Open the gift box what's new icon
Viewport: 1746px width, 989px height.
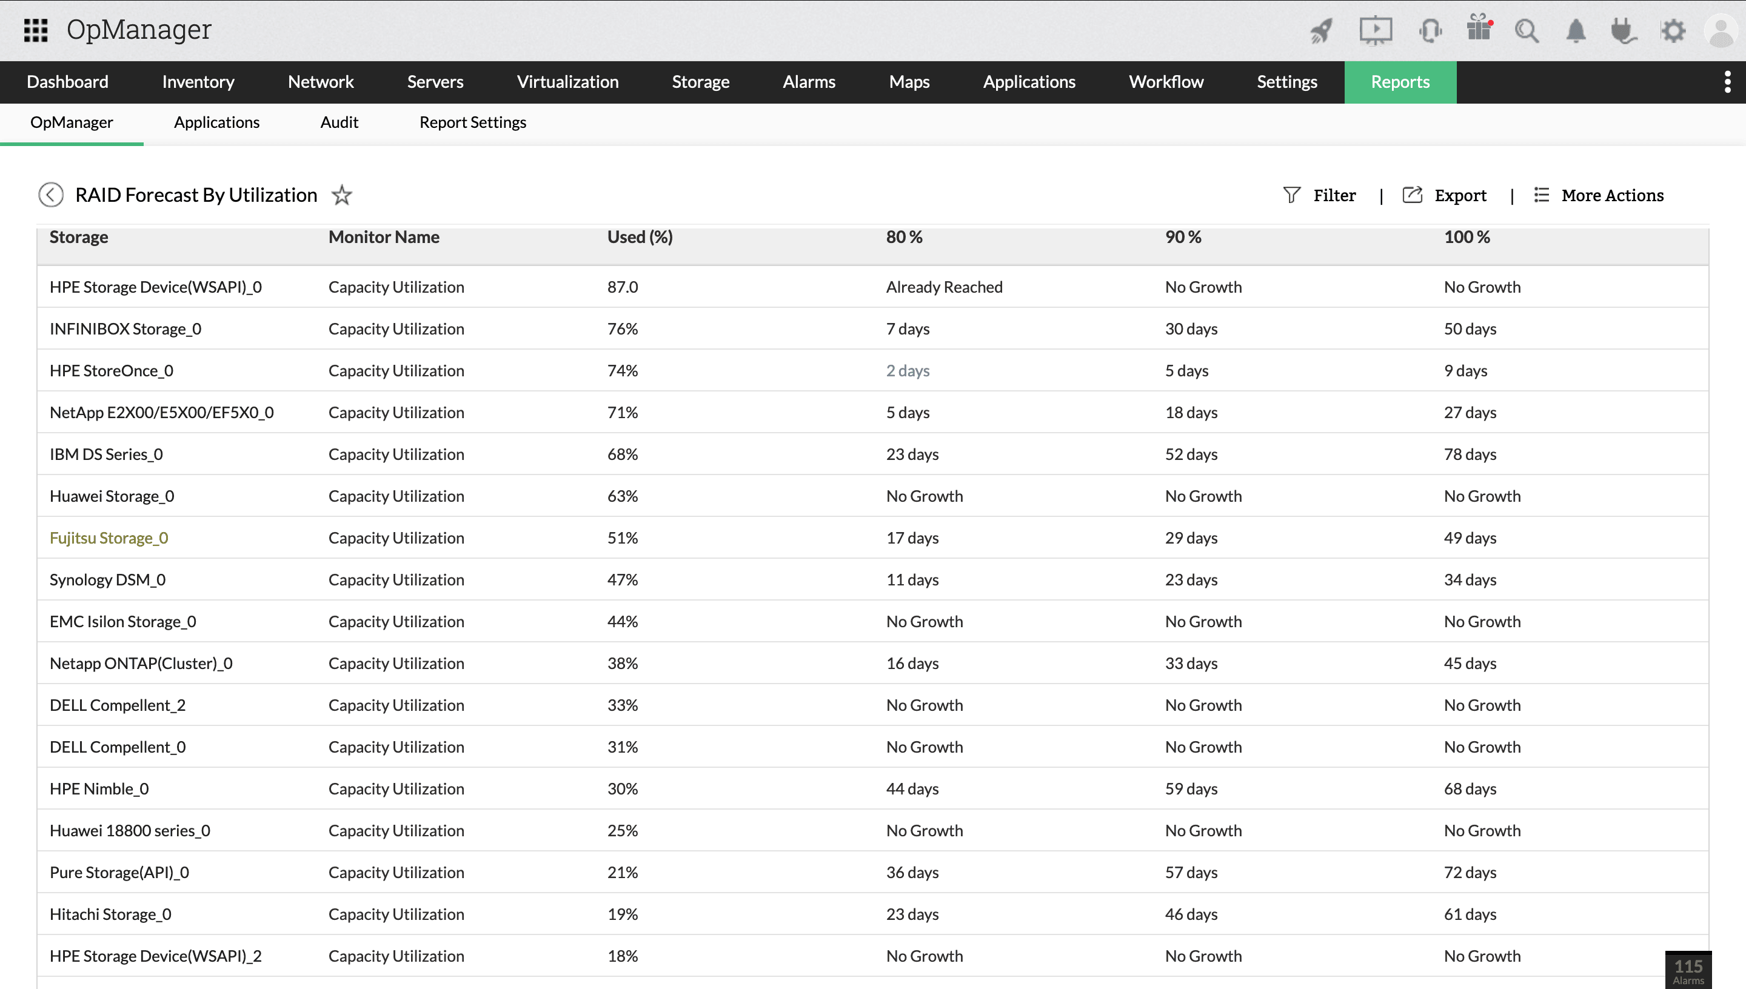(x=1478, y=30)
